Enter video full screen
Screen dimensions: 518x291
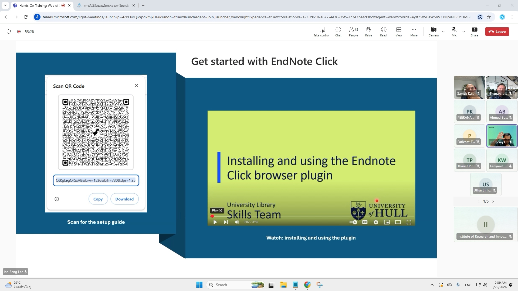[x=409, y=222]
